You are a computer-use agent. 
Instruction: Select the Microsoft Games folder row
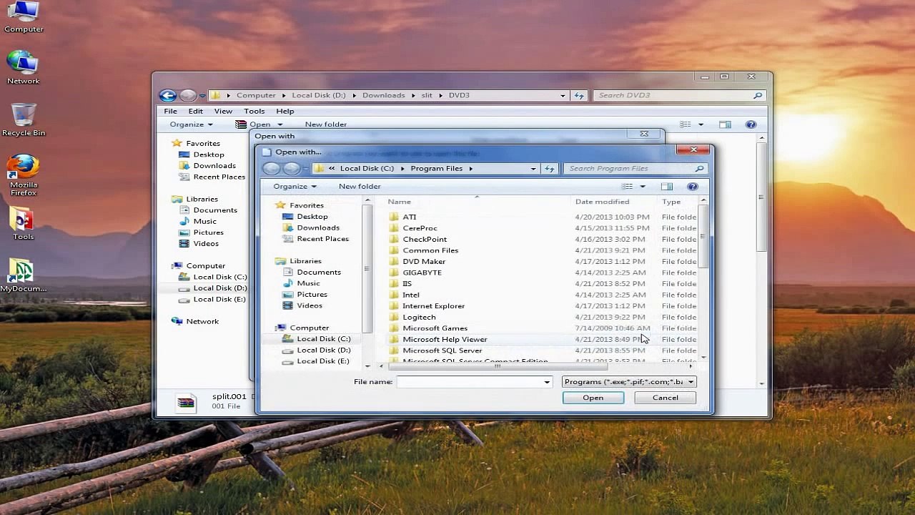[542, 328]
